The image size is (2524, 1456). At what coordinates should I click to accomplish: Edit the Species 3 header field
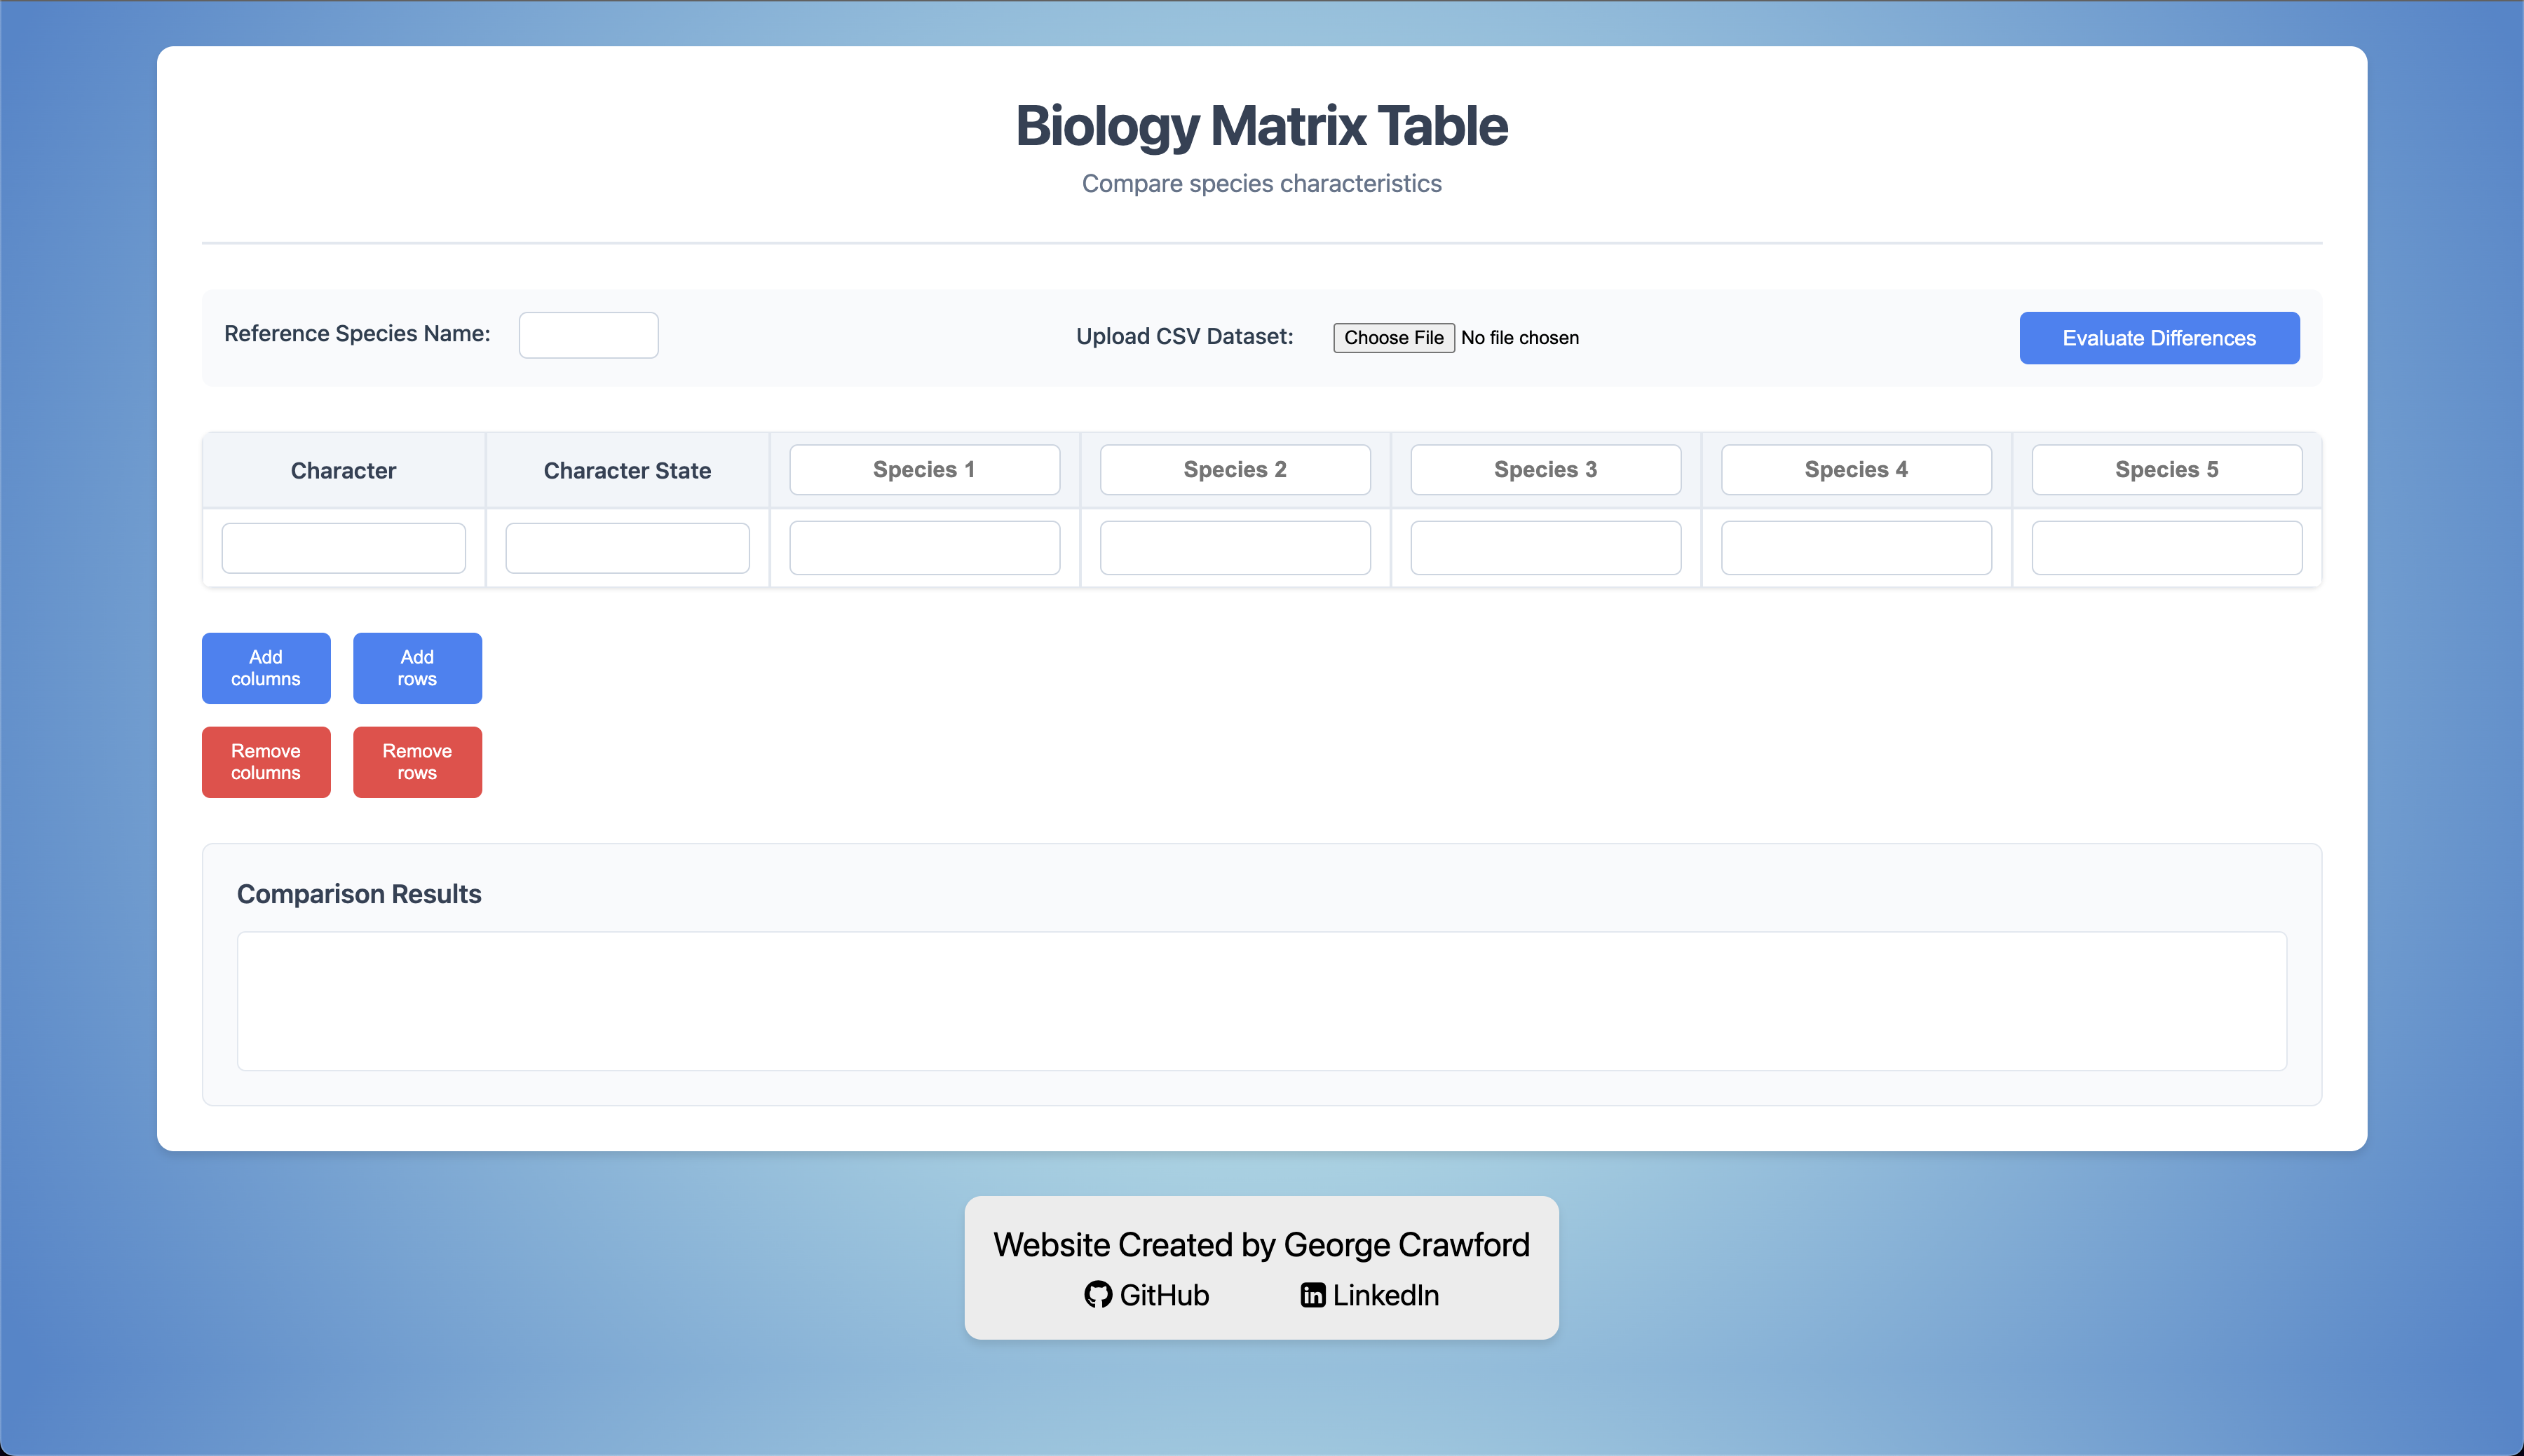(1545, 470)
